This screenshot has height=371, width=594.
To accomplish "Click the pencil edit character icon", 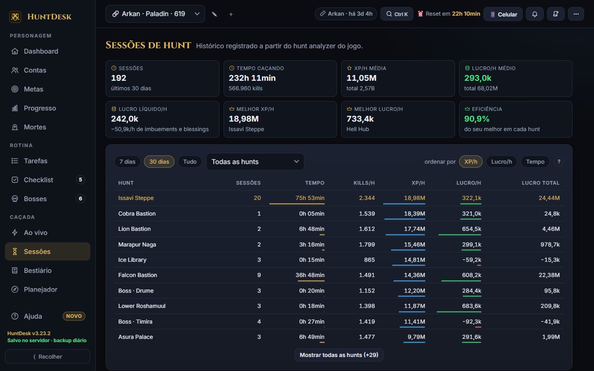I will coord(214,14).
